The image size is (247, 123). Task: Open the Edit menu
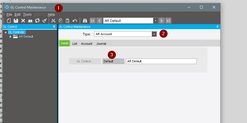tap(18, 15)
